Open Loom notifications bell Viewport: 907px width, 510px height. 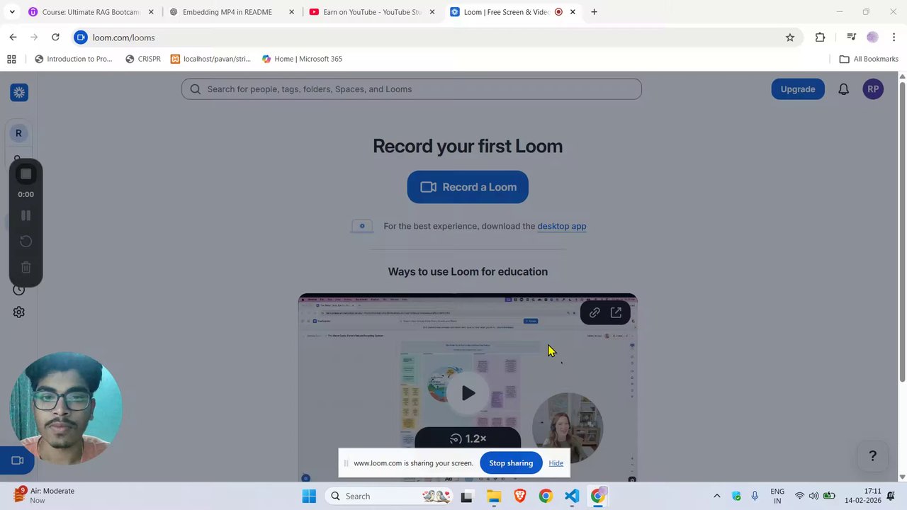(843, 89)
